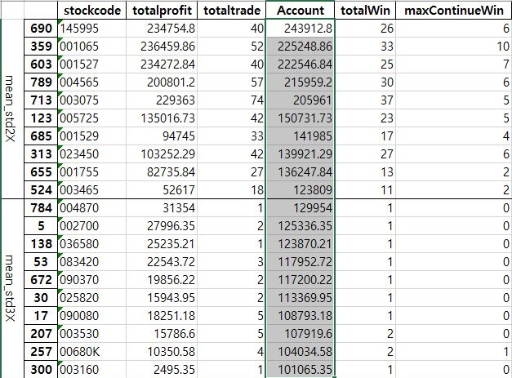Click index cell 672
512x378 pixels.
click(41, 280)
